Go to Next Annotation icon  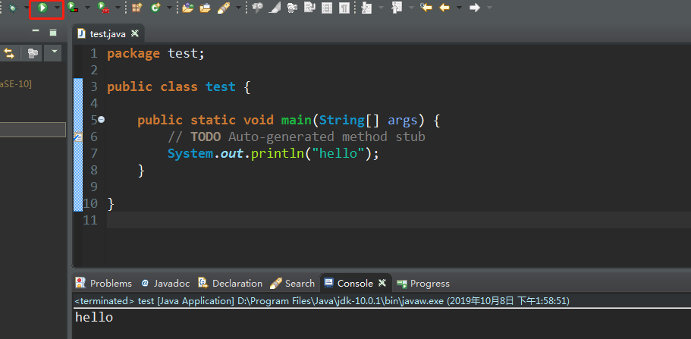pyautogui.click(x=366, y=8)
